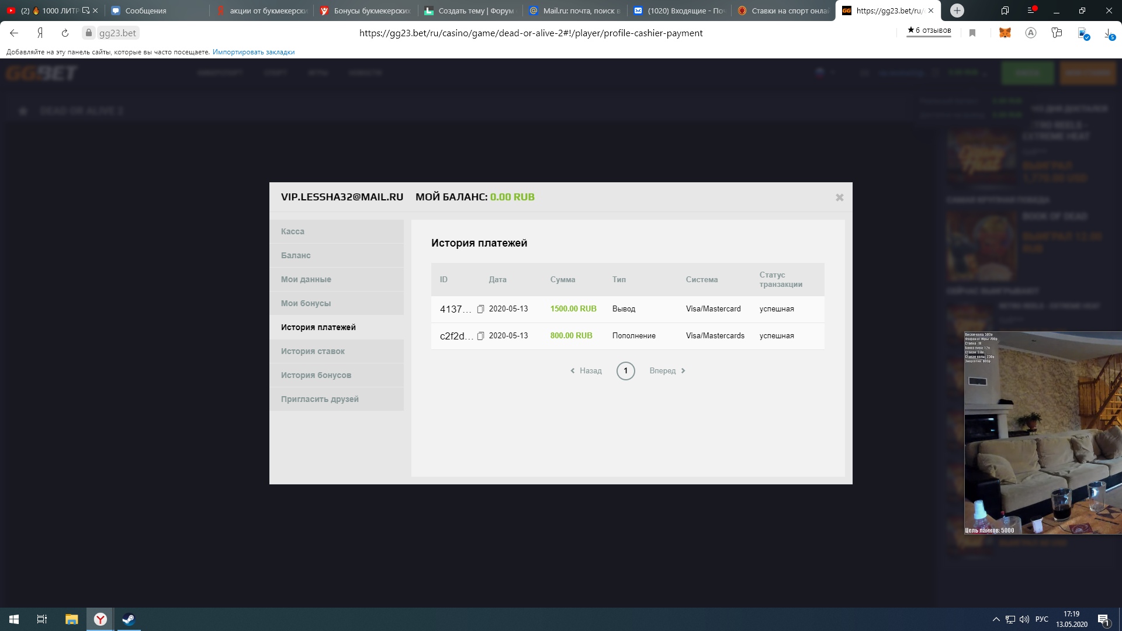Image resolution: width=1122 pixels, height=631 pixels.
Task: Click the address bar URL field
Action: tap(531, 33)
